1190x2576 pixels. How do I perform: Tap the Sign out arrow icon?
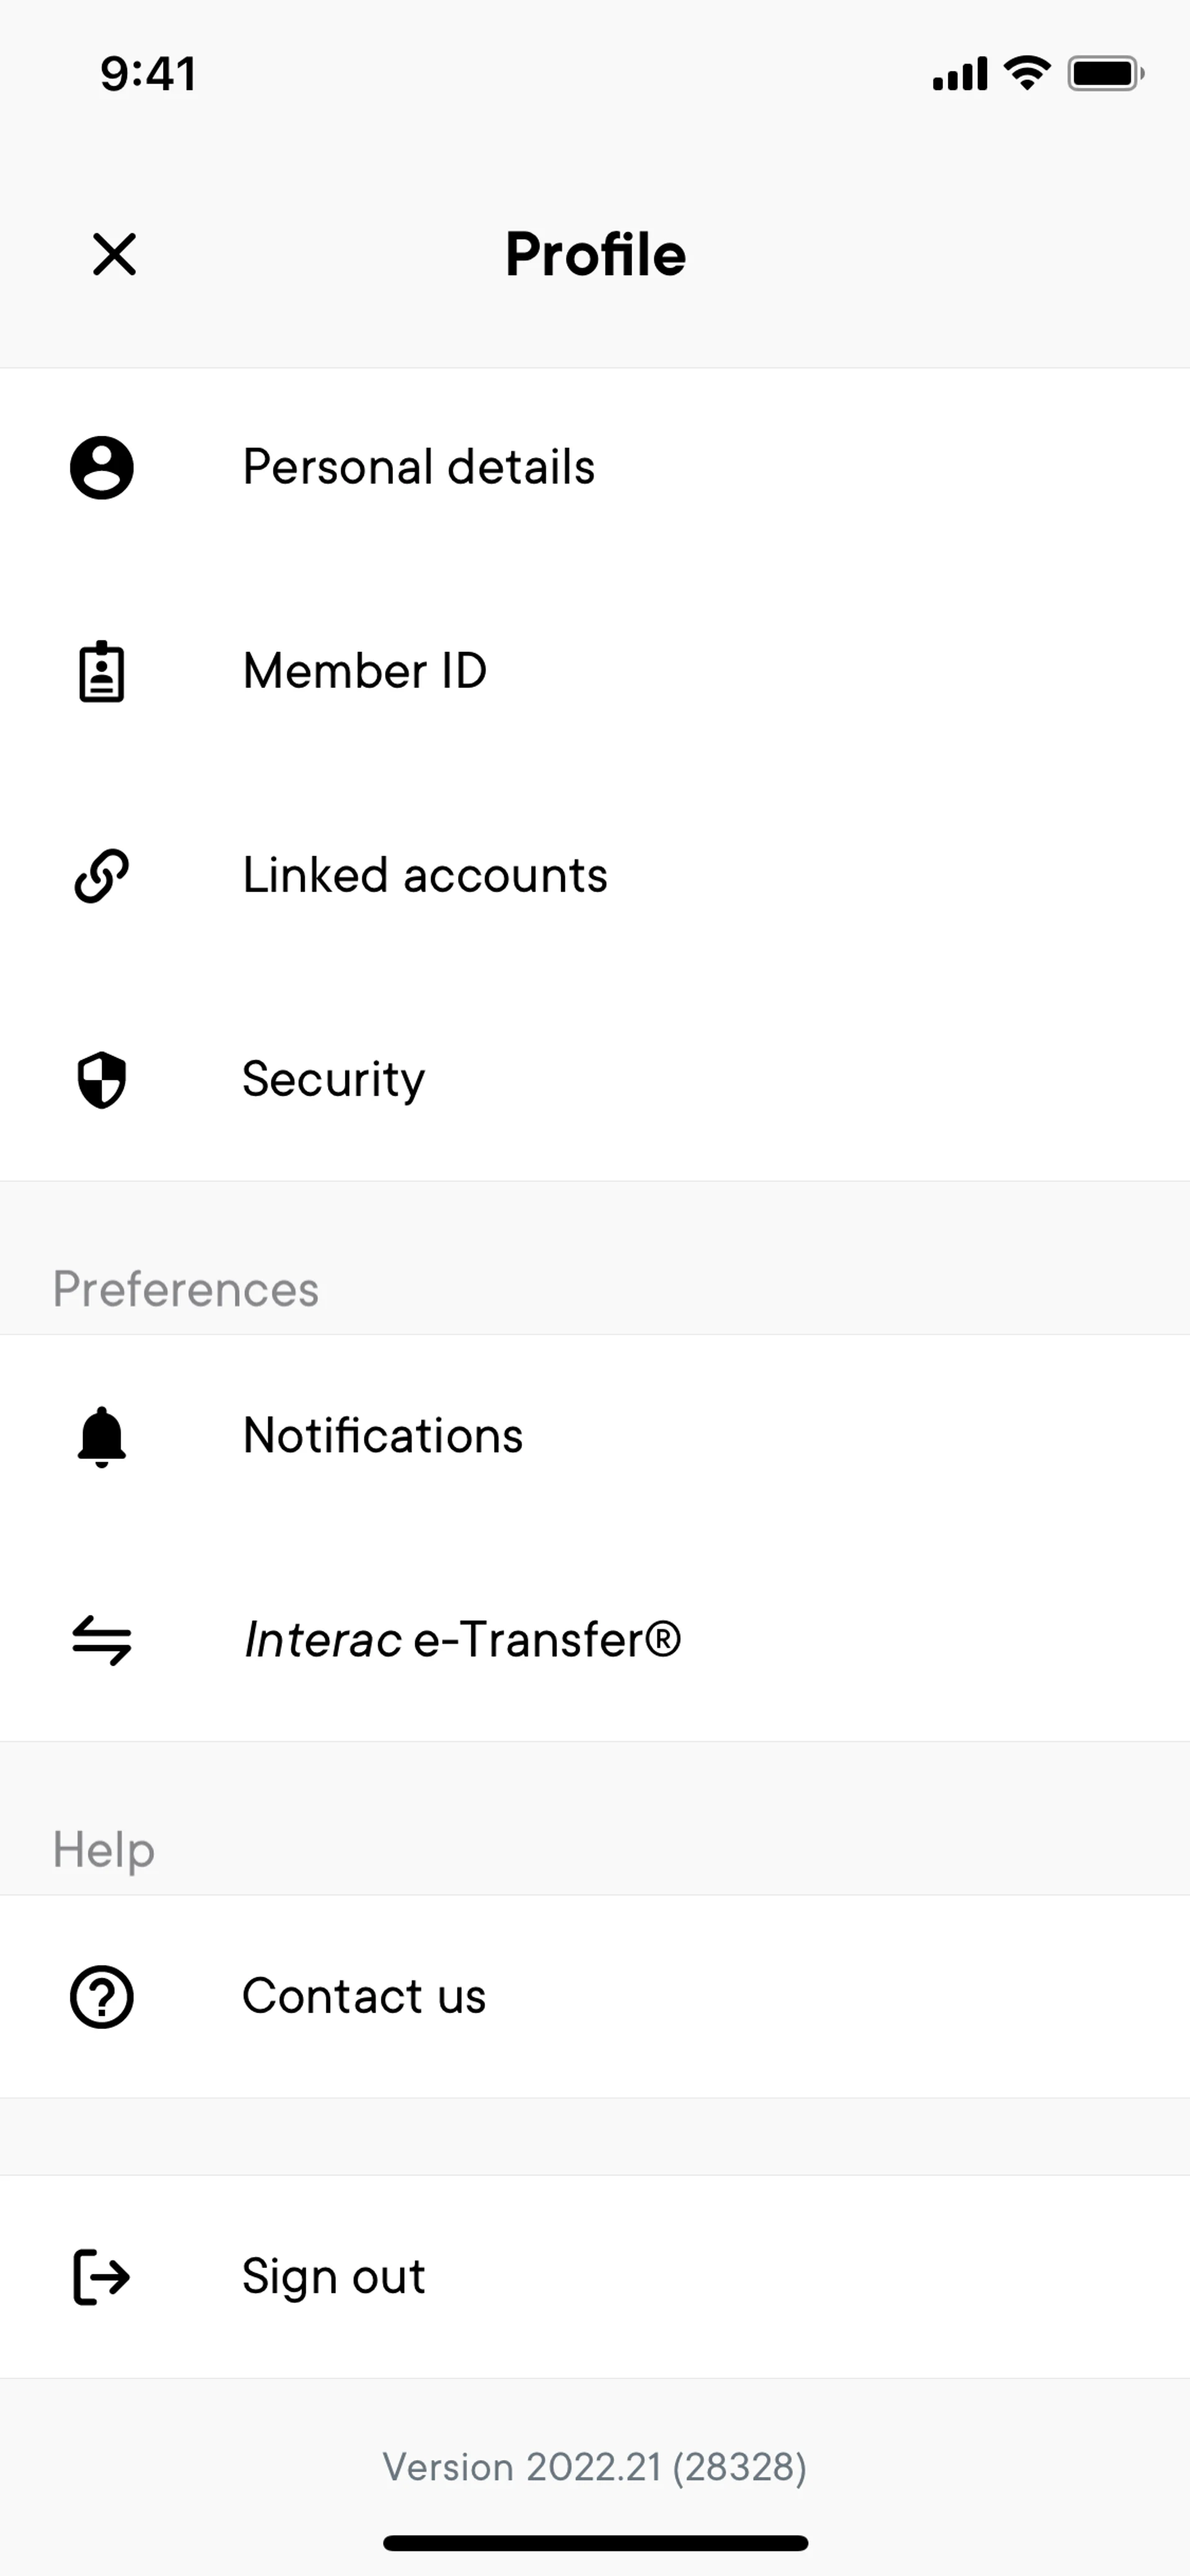[101, 2277]
